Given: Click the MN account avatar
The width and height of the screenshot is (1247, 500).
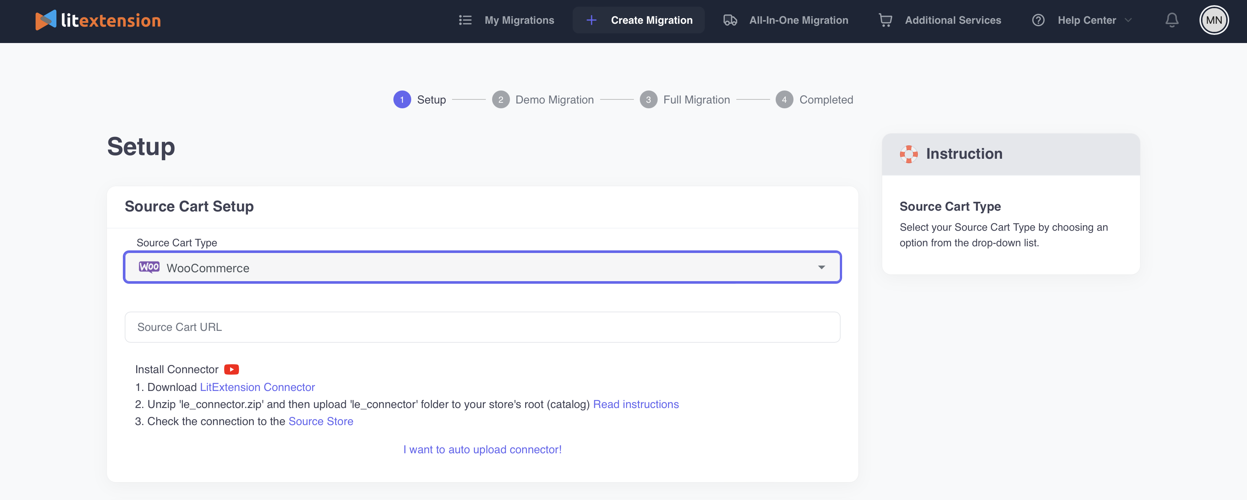Looking at the screenshot, I should (1214, 20).
